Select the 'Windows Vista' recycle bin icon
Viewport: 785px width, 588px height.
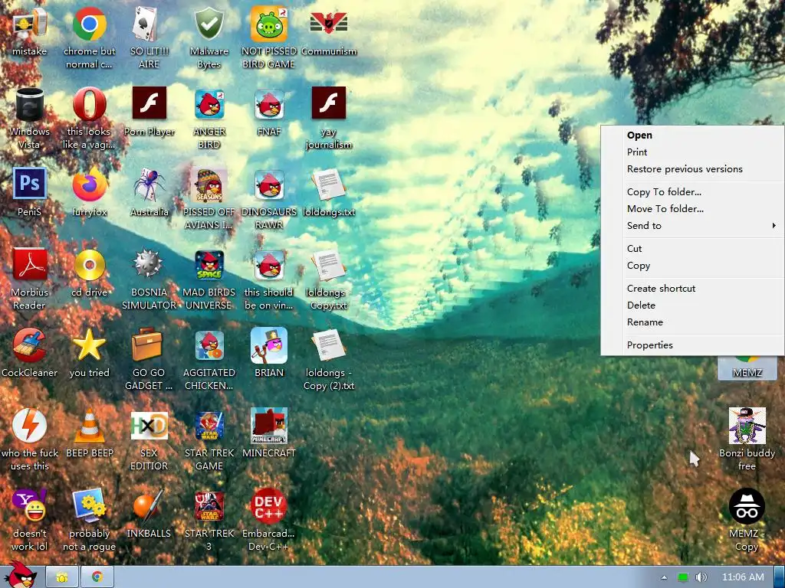(30, 118)
